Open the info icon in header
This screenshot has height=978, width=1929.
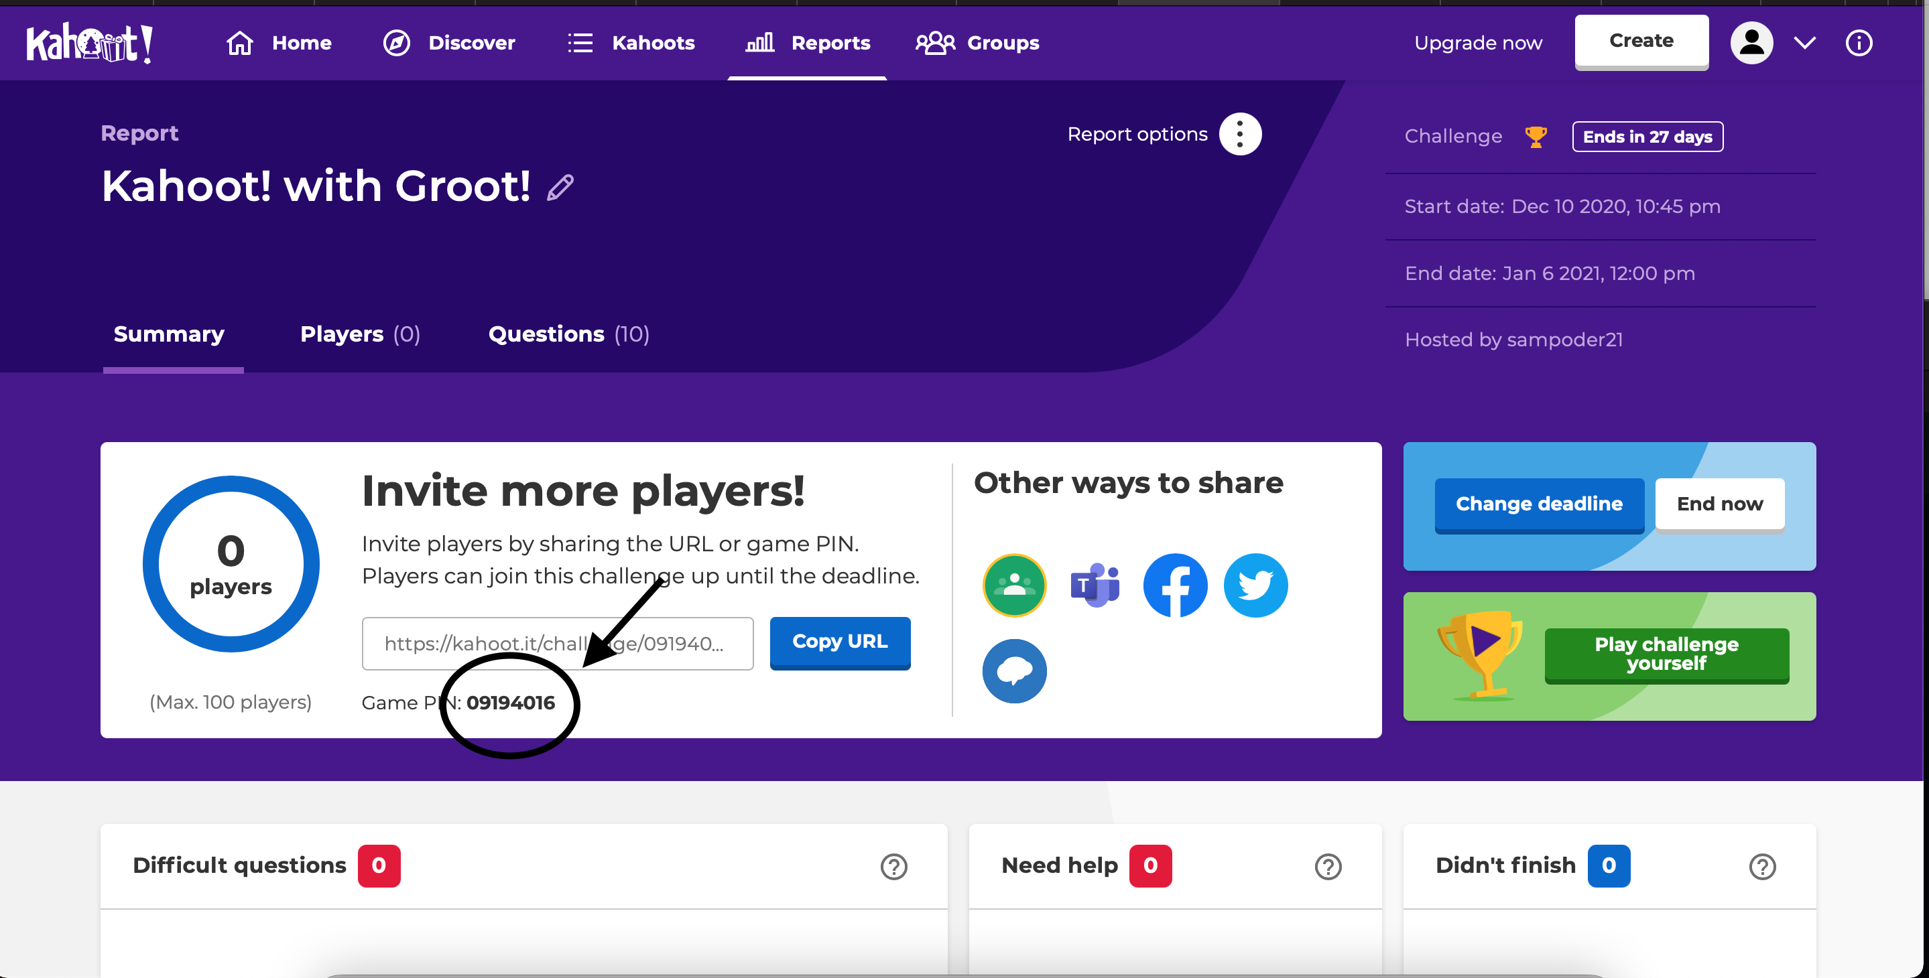click(x=1859, y=43)
